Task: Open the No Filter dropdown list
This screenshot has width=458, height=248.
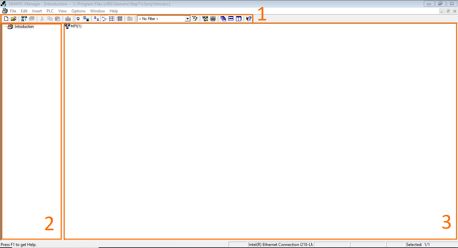Action: coord(187,18)
